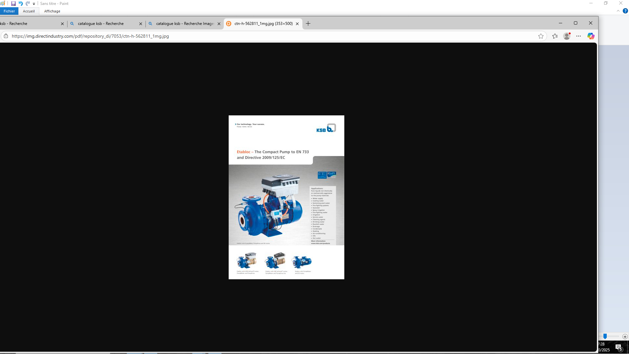The image size is (629, 354).
Task: Open the Favorites list icon
Action: coord(555,36)
